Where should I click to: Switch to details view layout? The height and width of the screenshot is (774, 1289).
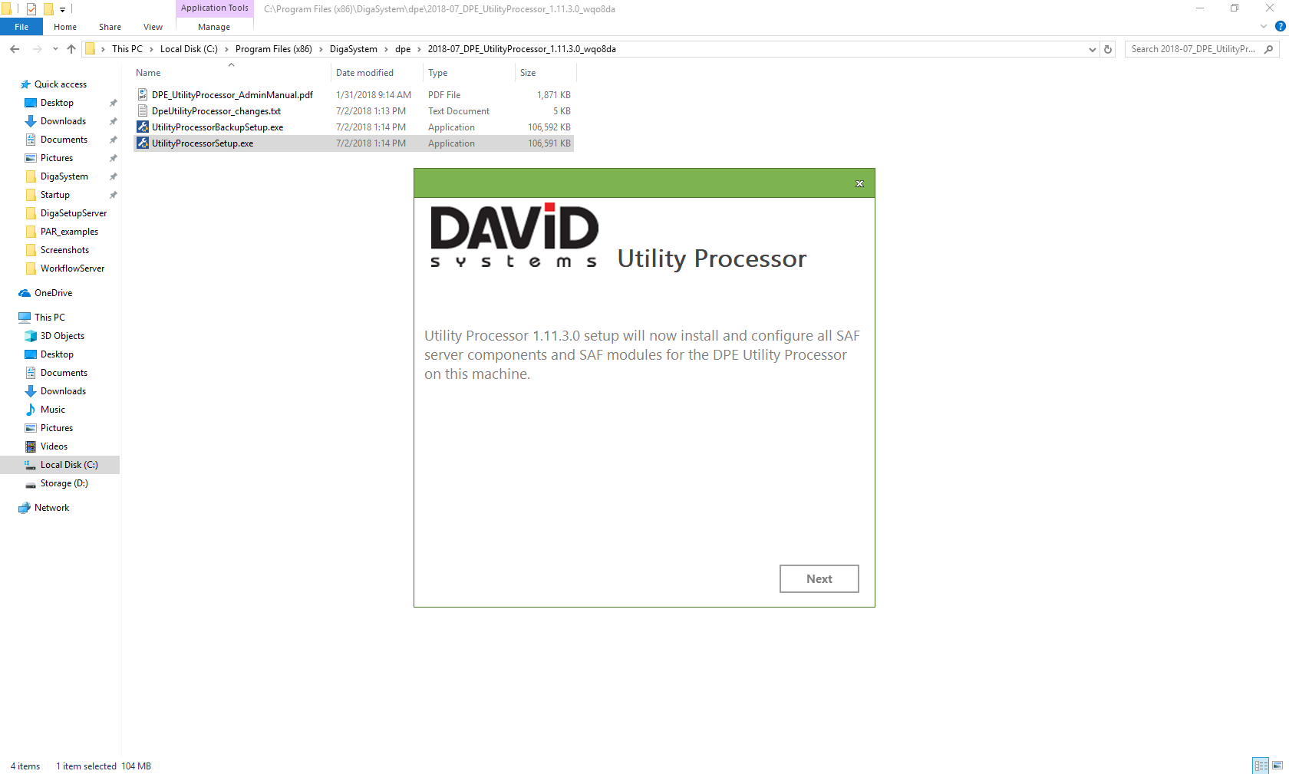tap(1261, 766)
